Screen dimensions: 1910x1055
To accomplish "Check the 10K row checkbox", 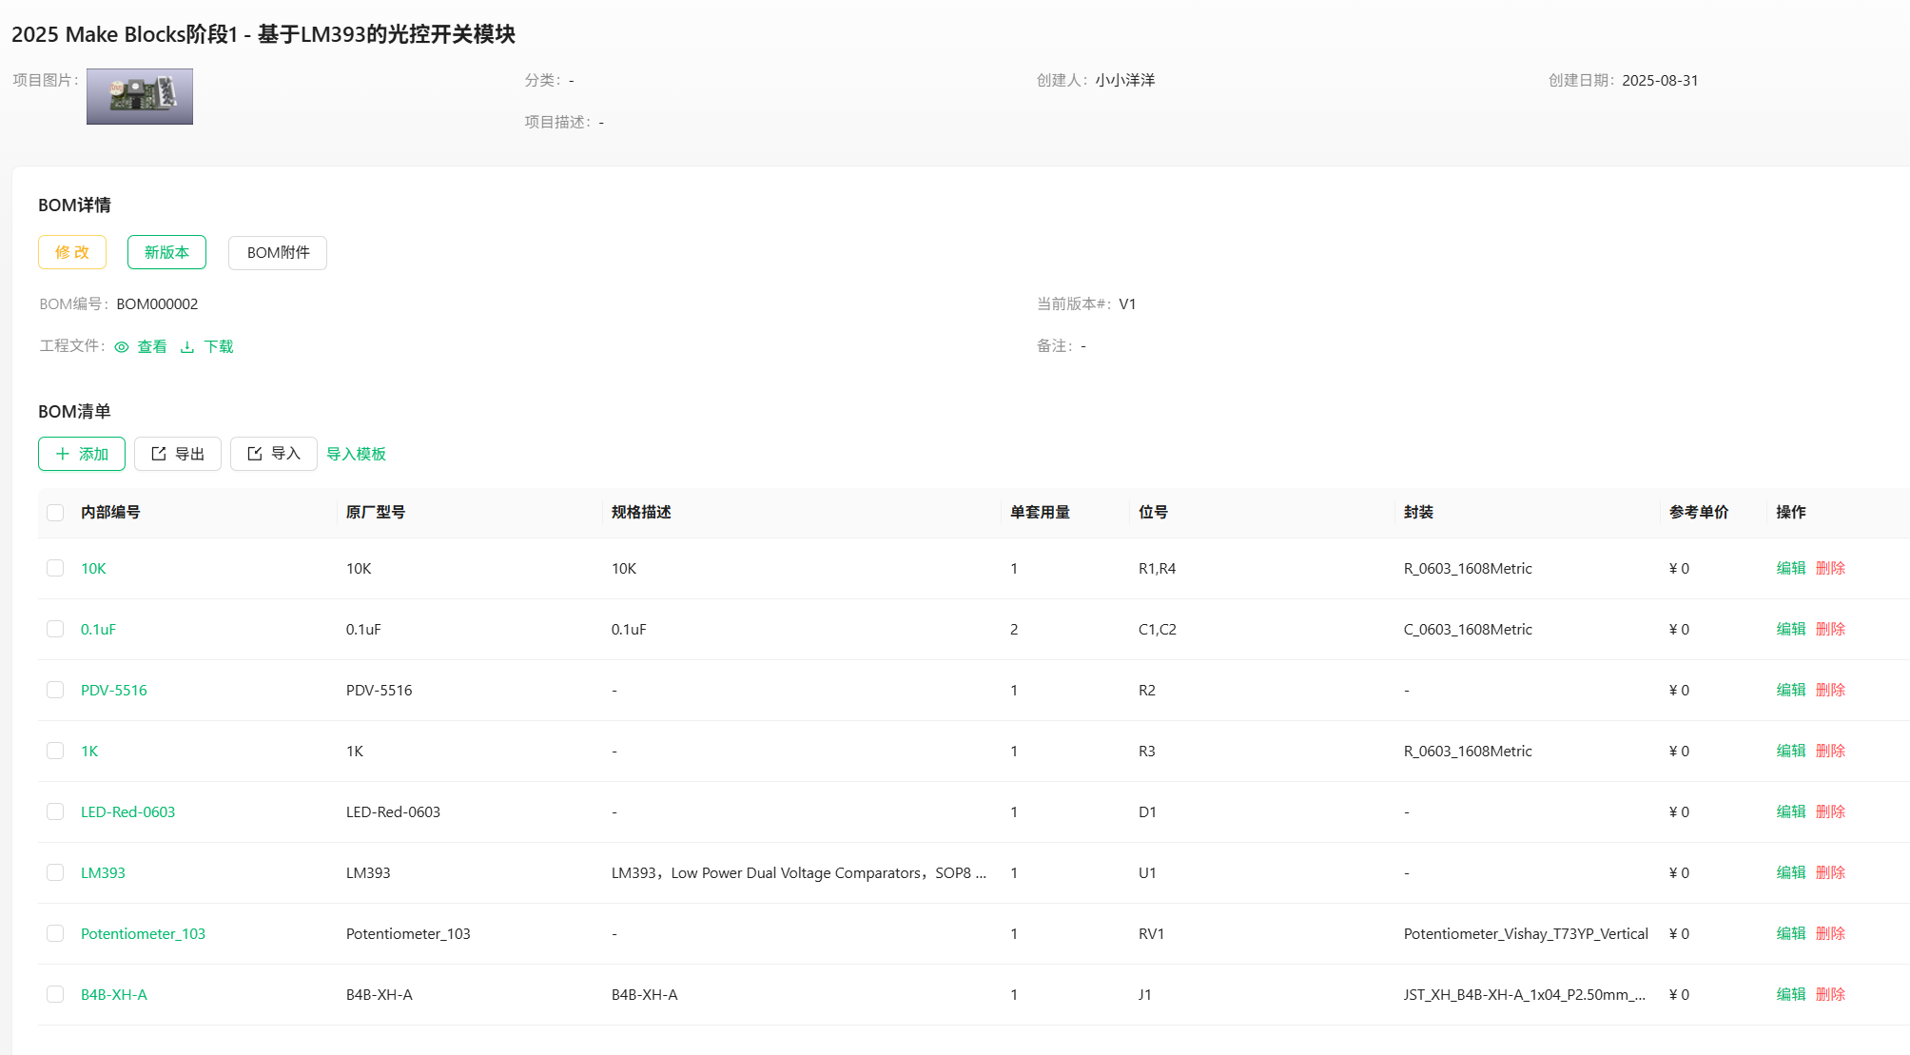I will [55, 568].
